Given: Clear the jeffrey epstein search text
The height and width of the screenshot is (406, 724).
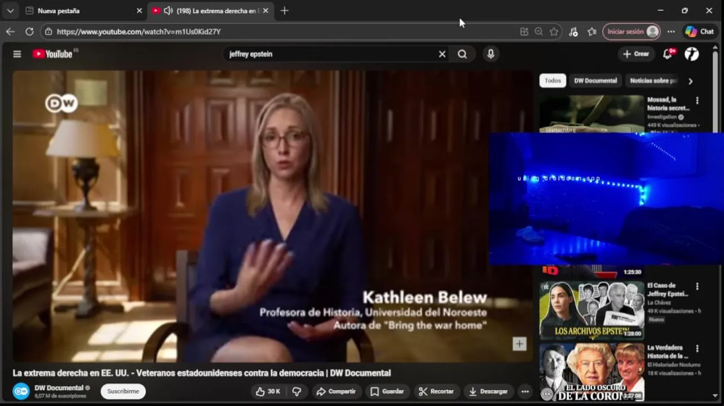Looking at the screenshot, I should (x=442, y=54).
